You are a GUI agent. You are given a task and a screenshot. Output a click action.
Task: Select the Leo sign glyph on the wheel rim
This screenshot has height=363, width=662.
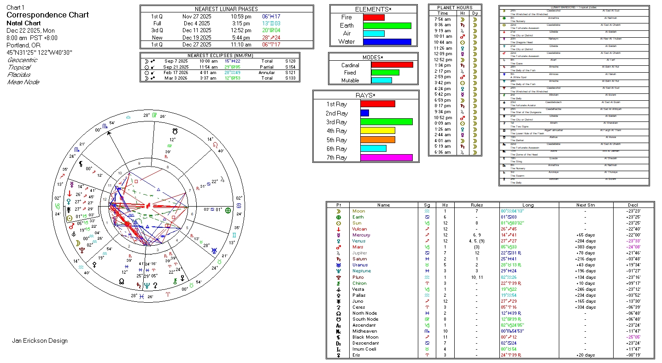215,144
